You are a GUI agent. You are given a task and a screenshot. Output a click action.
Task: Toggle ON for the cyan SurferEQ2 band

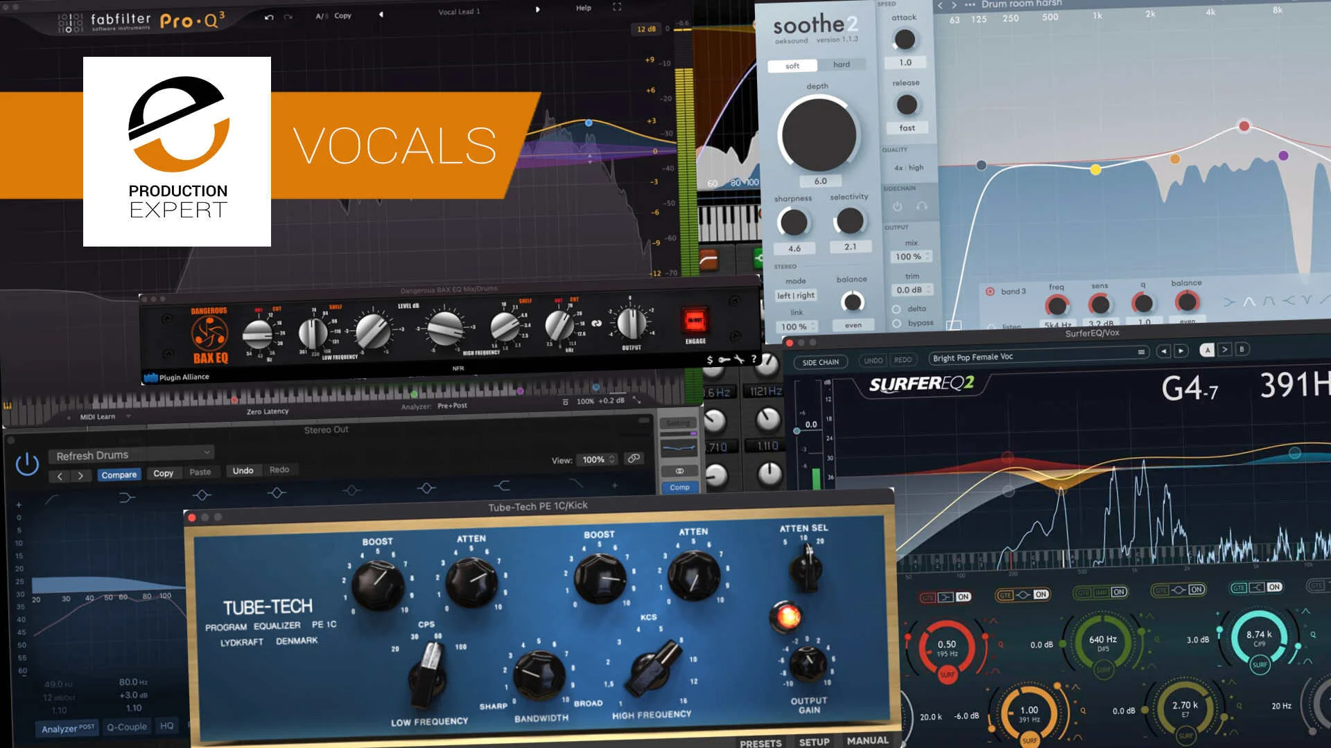pyautogui.click(x=1274, y=587)
